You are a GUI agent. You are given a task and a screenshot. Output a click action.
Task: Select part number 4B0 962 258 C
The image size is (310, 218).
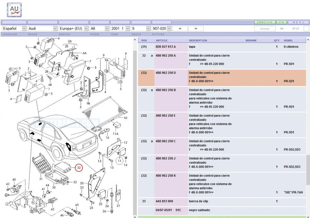pos(166,141)
